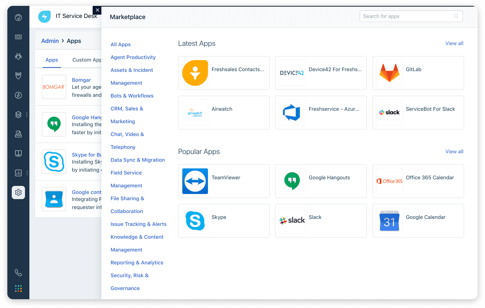Open the TeamViewer app card
Viewport: 485px width, 308px height.
pos(224,181)
